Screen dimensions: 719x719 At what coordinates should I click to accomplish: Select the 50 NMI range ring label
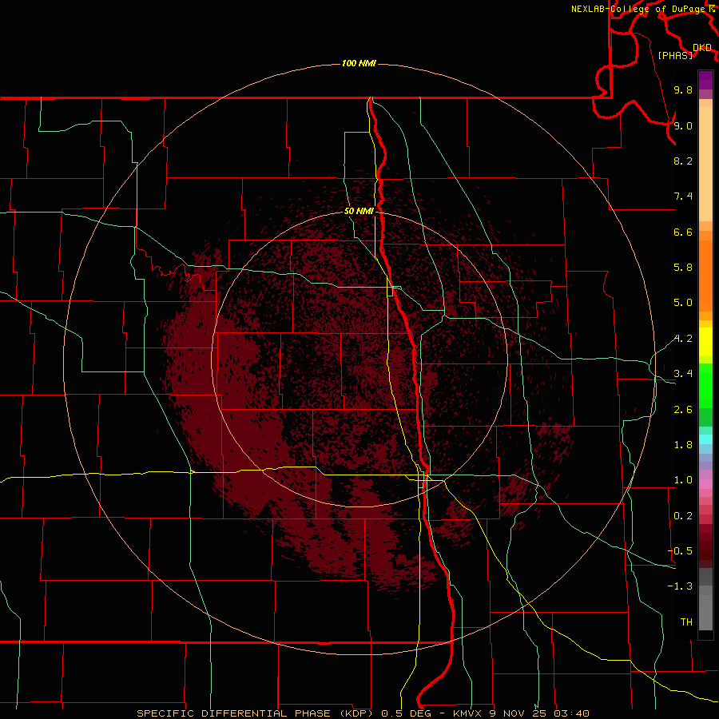[x=359, y=212]
